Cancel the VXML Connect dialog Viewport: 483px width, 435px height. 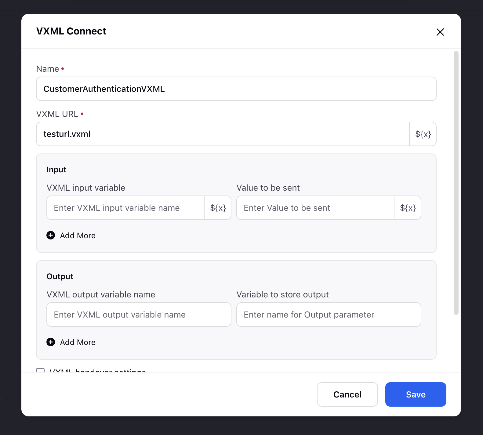pyautogui.click(x=347, y=394)
